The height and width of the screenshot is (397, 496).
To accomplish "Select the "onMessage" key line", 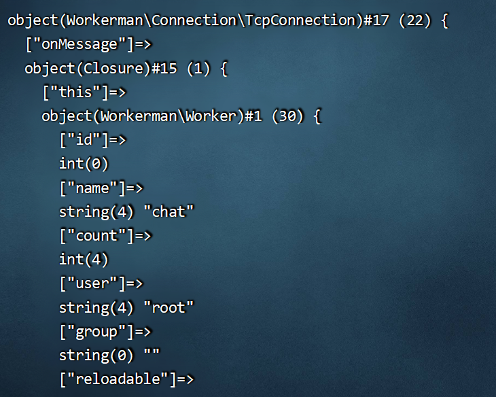I will click(x=88, y=44).
